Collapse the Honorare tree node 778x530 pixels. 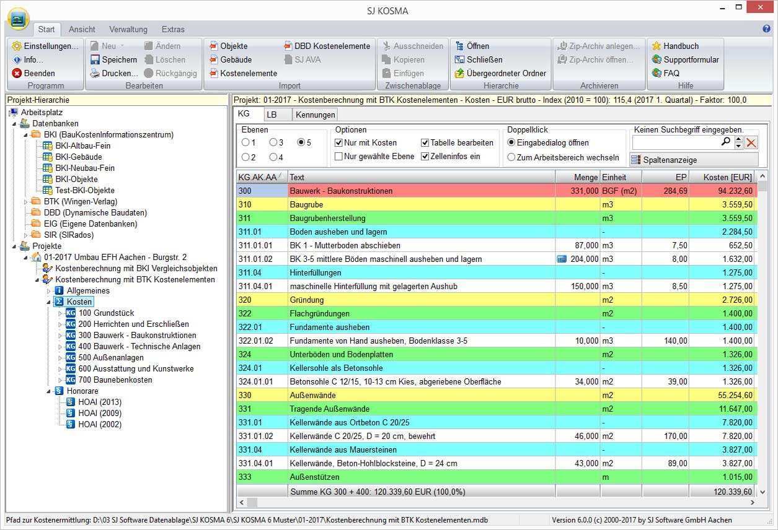tap(49, 391)
